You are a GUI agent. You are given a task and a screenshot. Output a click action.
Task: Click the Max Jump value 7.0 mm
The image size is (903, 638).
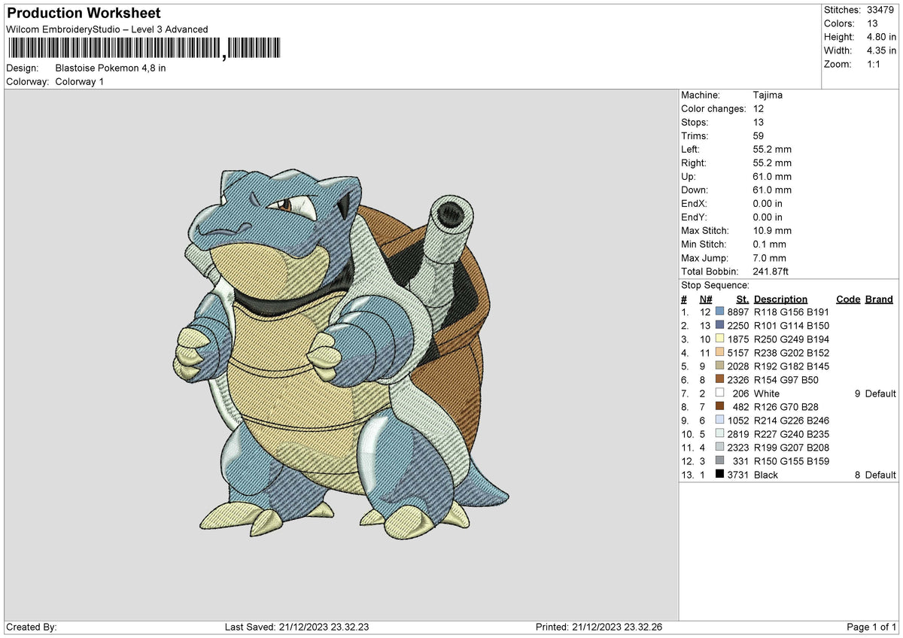(x=769, y=257)
